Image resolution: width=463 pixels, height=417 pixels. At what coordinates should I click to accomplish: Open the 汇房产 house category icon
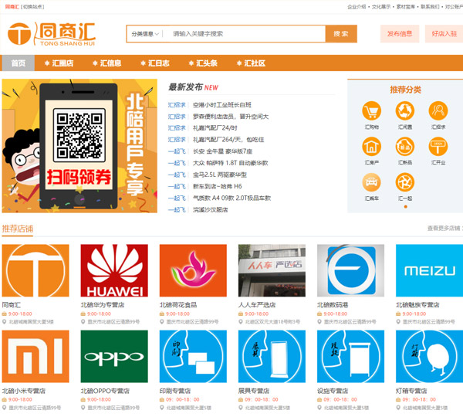[x=371, y=147]
